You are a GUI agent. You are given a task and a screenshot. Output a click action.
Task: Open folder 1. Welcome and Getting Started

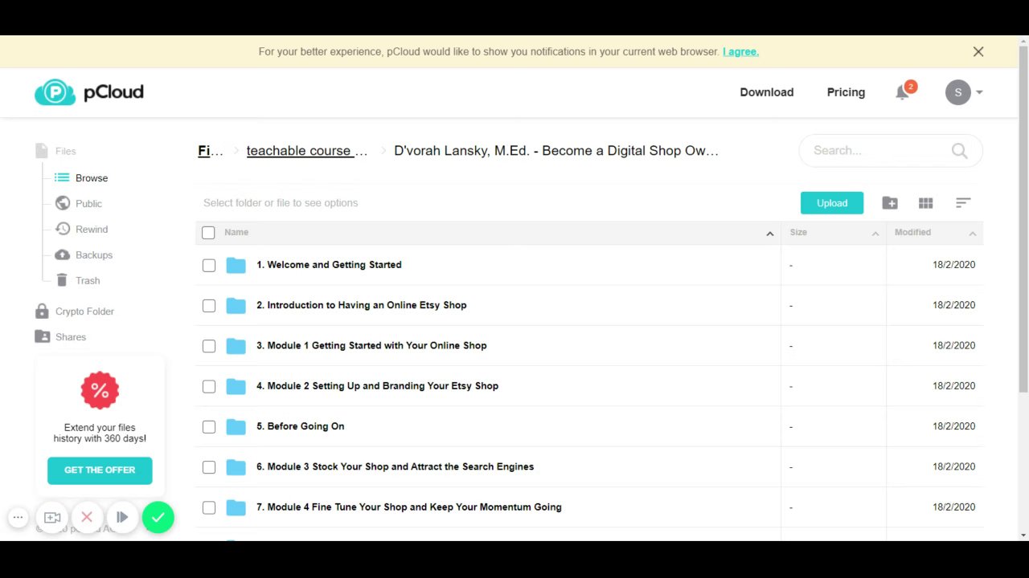tap(329, 265)
